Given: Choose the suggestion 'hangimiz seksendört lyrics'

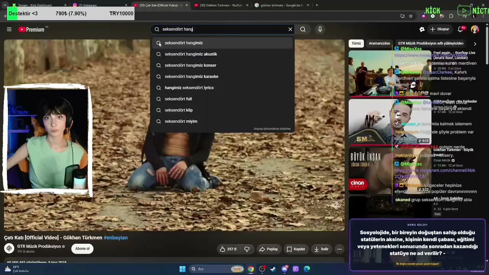Looking at the screenshot, I should 222,88.
